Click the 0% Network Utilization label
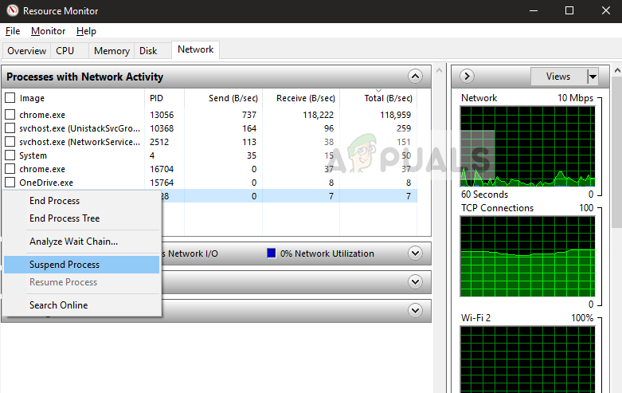Screen dimensions: 622x393 [x=327, y=253]
